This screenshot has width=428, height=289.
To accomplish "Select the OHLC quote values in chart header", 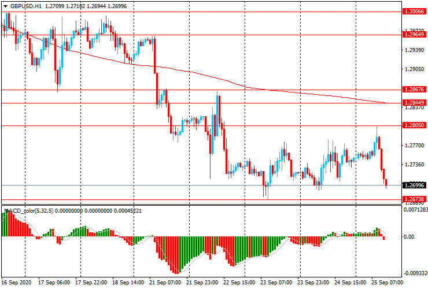I will (x=86, y=6).
